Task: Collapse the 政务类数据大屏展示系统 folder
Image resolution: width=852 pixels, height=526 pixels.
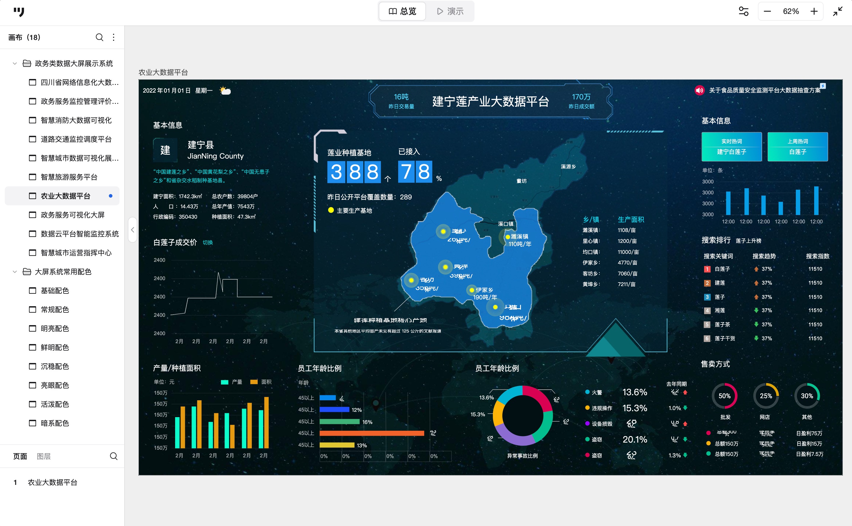Action: (x=14, y=63)
